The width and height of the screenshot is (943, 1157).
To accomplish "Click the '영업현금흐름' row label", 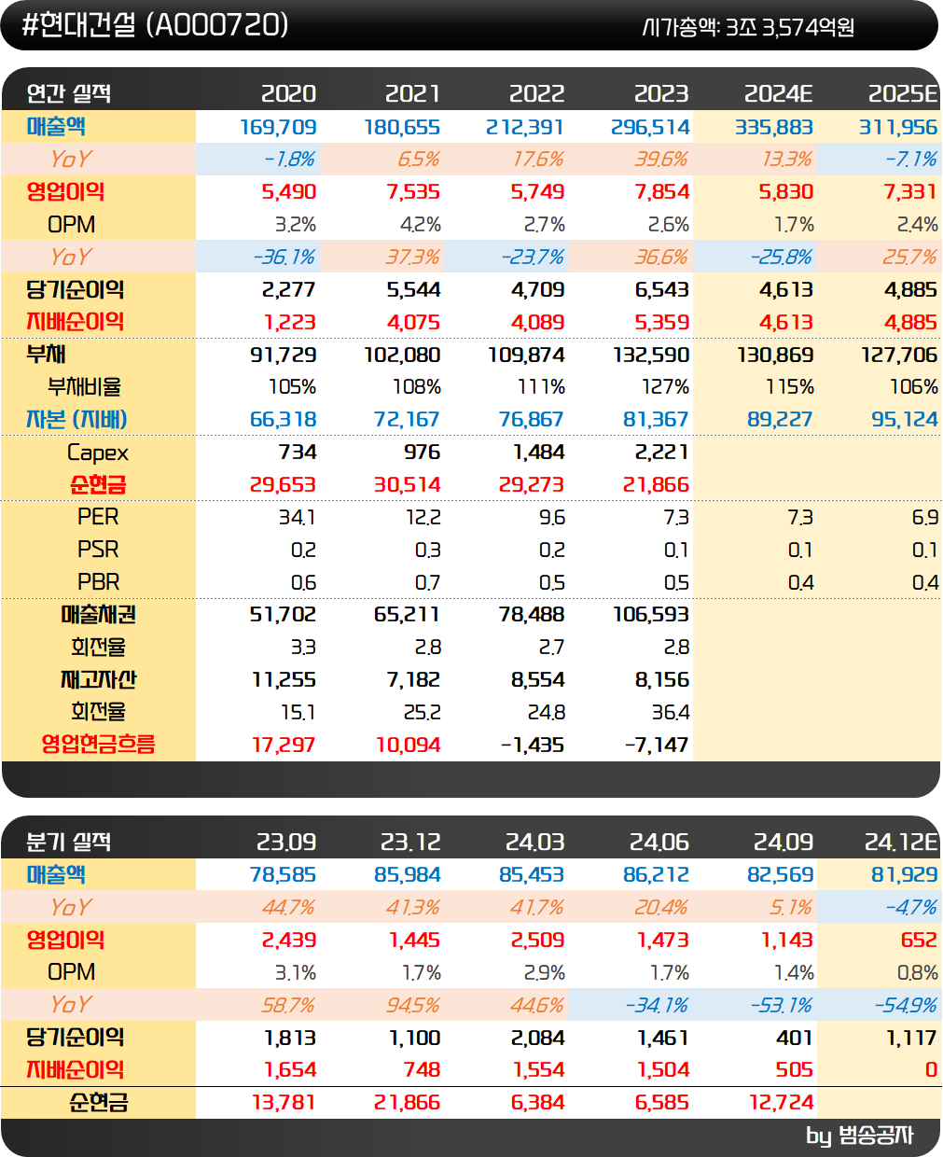I will [98, 745].
